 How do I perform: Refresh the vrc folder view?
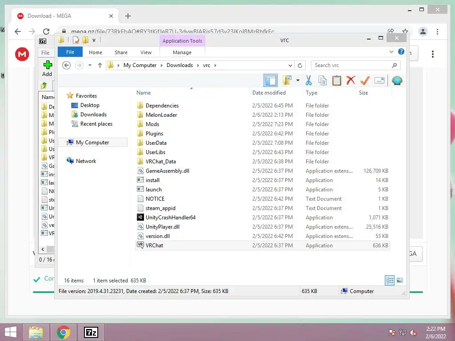300,65
